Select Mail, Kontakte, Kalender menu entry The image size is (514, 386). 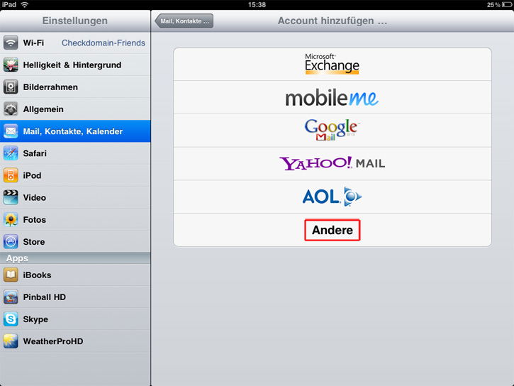pyautogui.click(x=75, y=131)
